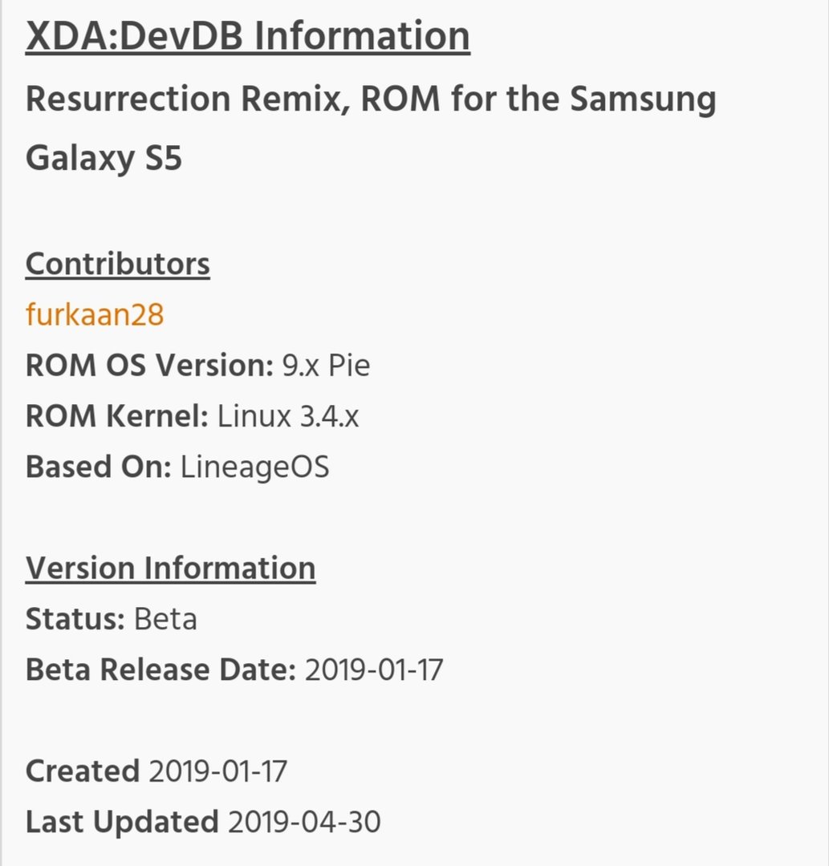Select the Based On label
829x866 pixels.
pyautogui.click(x=99, y=467)
